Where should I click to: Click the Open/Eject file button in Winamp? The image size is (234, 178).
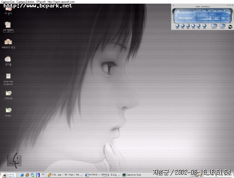pyautogui.click(x=204, y=26)
